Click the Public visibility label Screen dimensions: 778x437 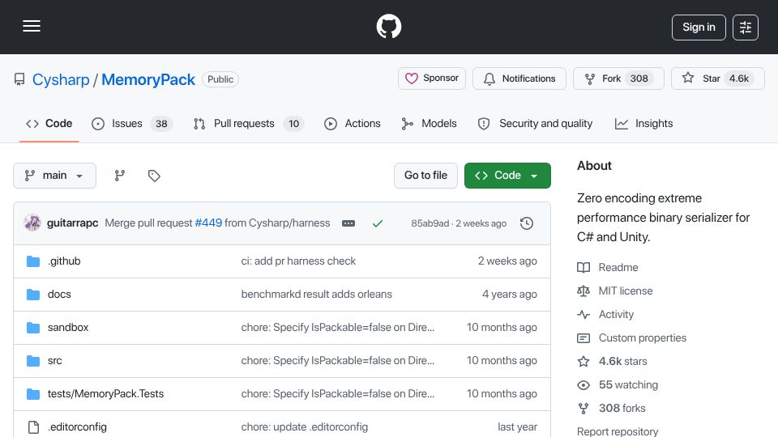220,79
